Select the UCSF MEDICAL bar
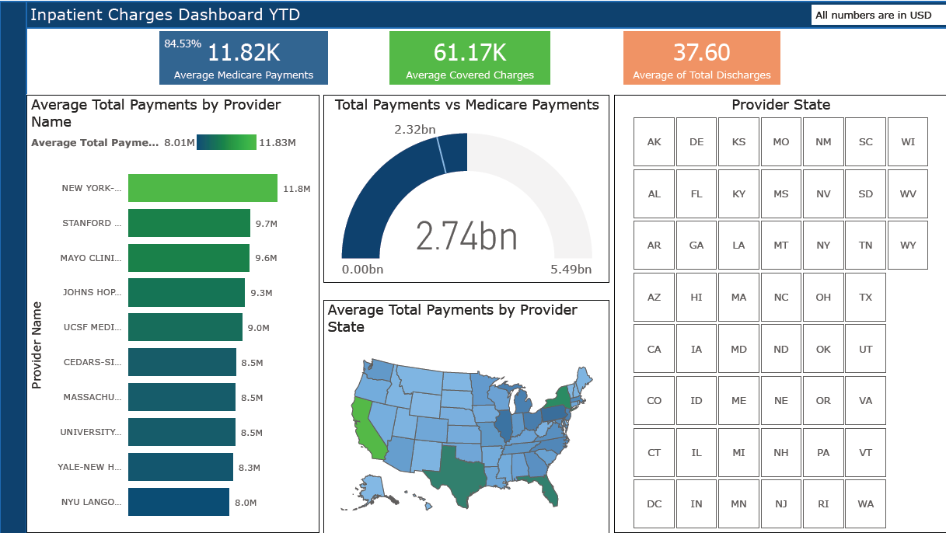The width and height of the screenshot is (946, 533). click(185, 327)
